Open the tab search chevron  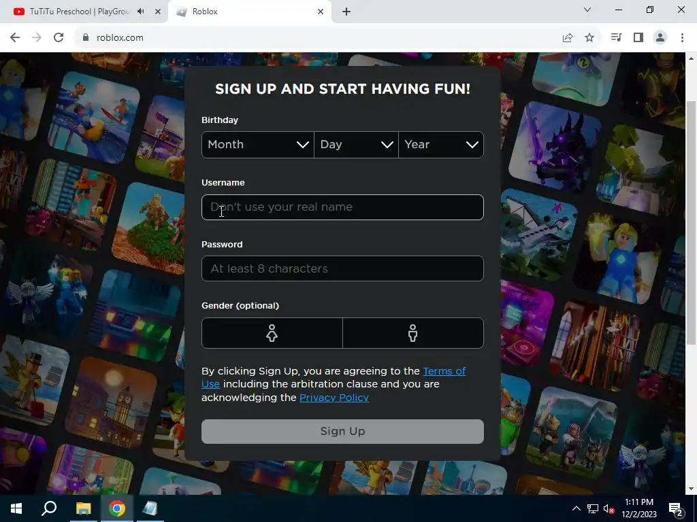(x=587, y=10)
